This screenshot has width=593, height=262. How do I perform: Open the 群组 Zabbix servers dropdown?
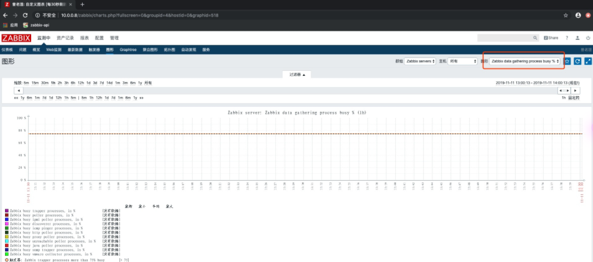(420, 61)
